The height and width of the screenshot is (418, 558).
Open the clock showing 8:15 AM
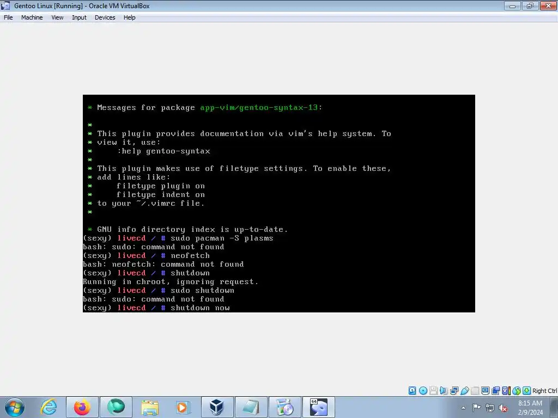[x=530, y=408]
